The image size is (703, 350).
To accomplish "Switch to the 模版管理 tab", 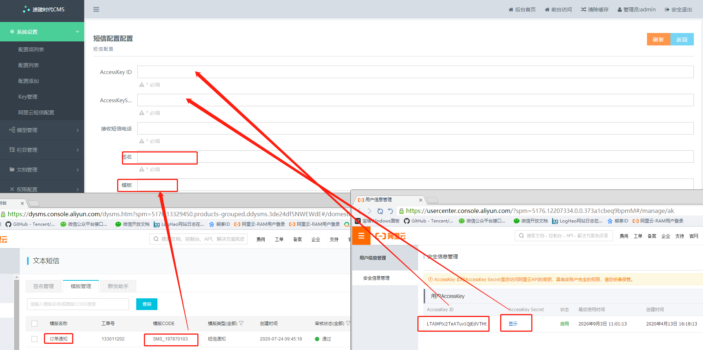I will click(81, 286).
